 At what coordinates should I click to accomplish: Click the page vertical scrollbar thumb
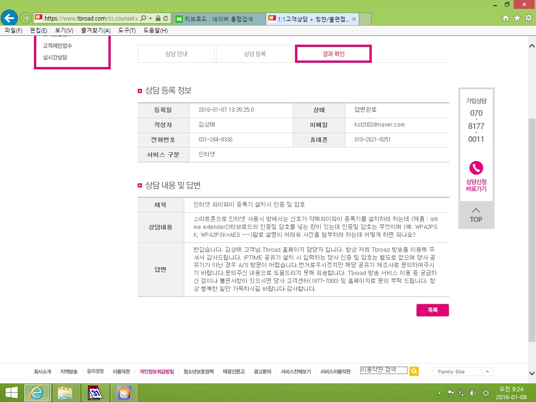coord(531,230)
